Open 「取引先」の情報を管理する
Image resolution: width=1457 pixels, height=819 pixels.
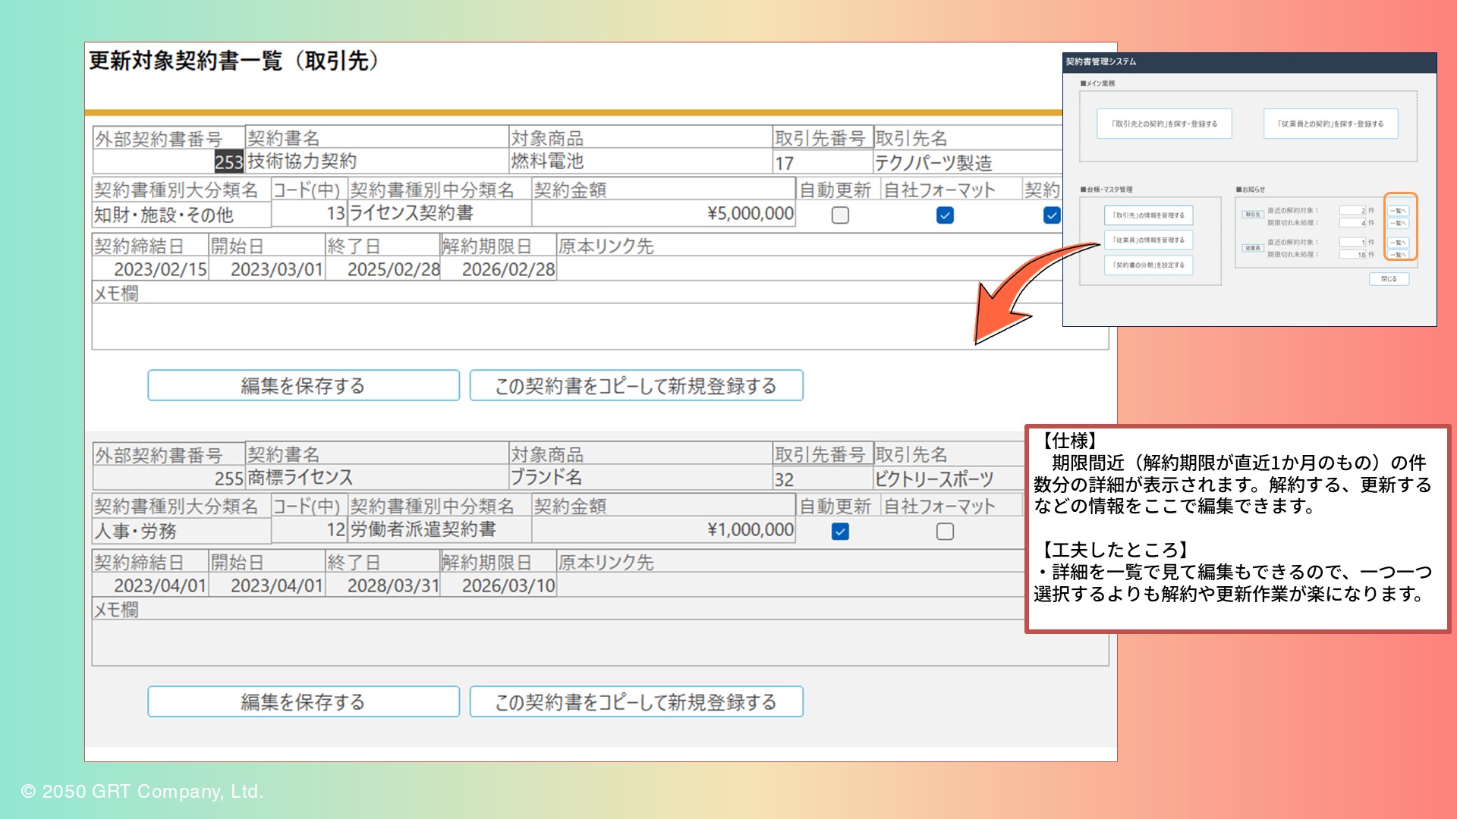(x=1148, y=215)
